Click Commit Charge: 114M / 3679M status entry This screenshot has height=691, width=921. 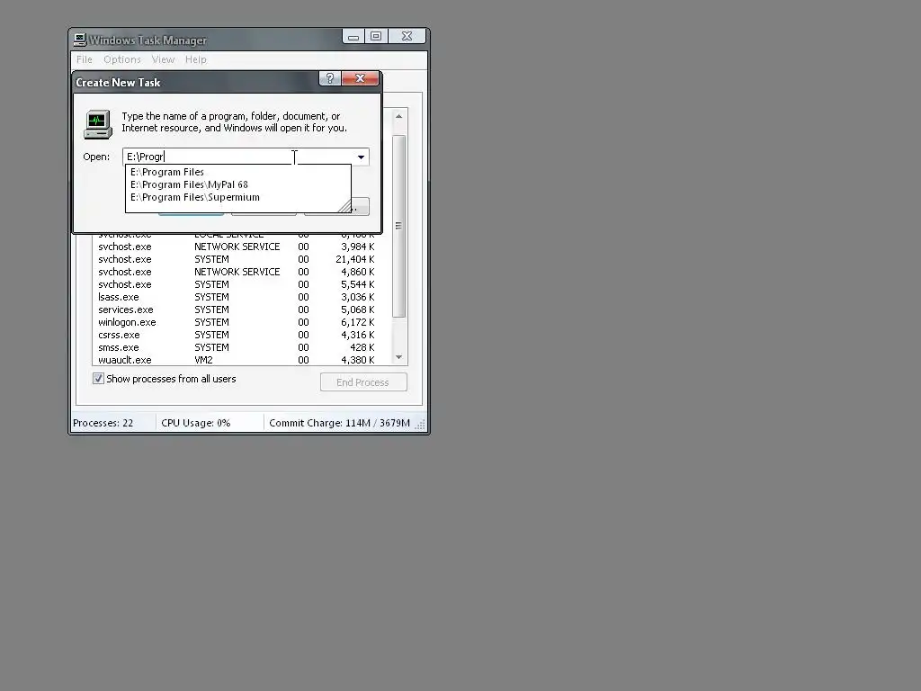click(339, 423)
